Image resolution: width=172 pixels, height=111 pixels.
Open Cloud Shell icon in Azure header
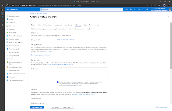127,9
